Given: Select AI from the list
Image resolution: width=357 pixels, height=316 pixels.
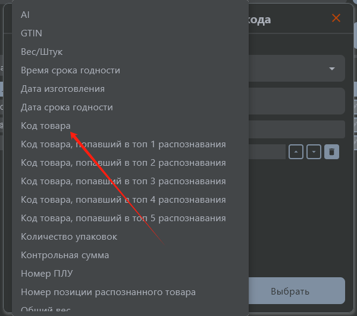Looking at the screenshot, I should [25, 15].
